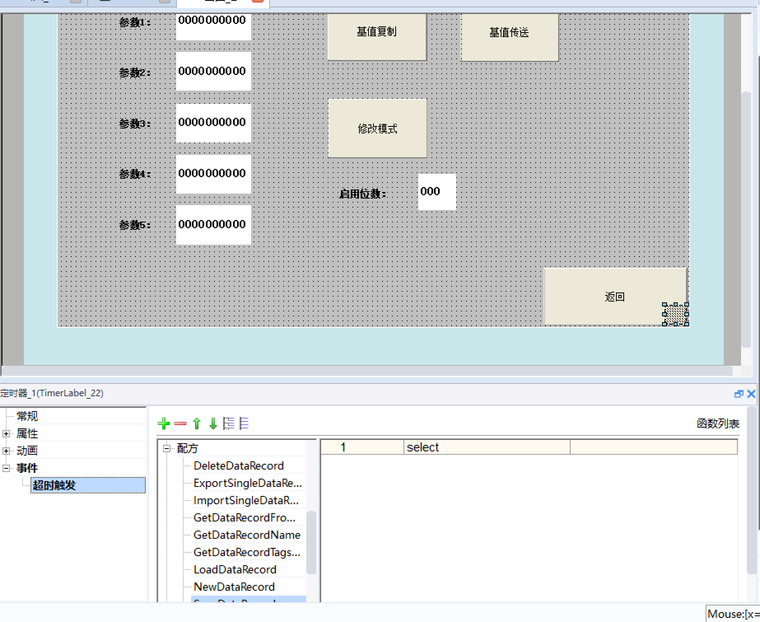Restore the properties panel via float icon
This screenshot has width=760, height=622.
(x=739, y=394)
